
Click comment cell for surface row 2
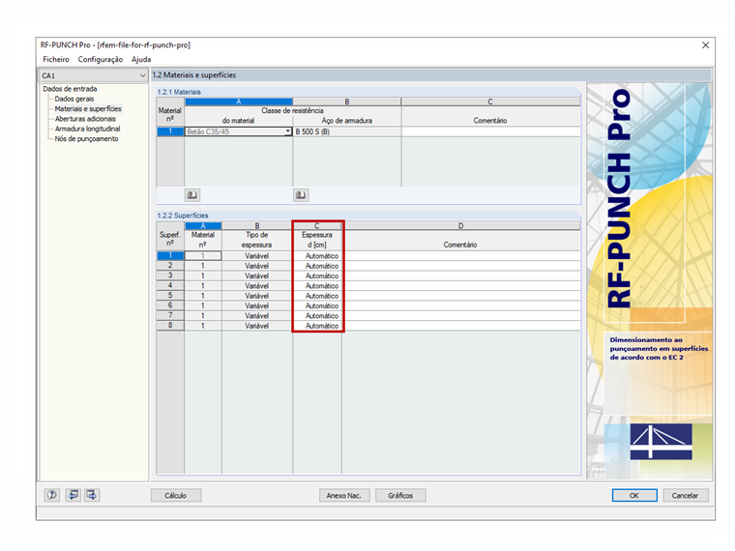(x=461, y=266)
